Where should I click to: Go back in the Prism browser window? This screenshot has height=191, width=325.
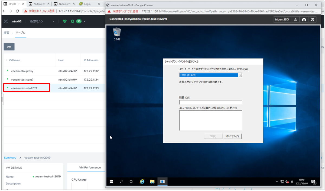[4, 11]
